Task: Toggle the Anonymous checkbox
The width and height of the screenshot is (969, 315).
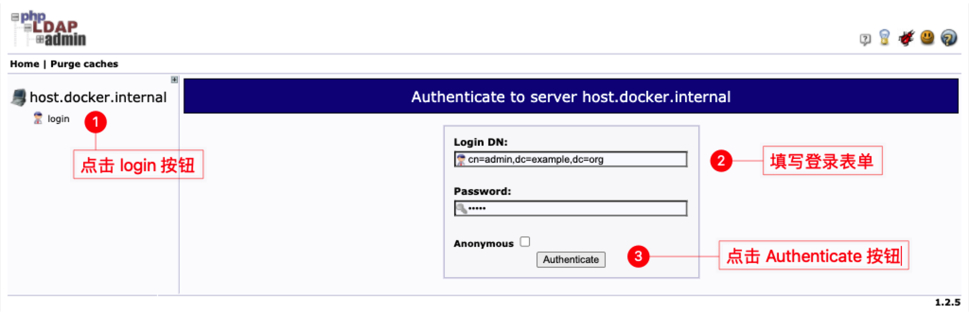Action: click(x=525, y=242)
